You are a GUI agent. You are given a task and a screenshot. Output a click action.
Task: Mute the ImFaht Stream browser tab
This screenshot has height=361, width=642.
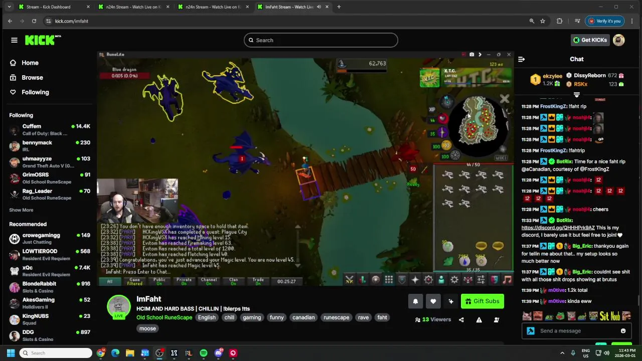(318, 7)
